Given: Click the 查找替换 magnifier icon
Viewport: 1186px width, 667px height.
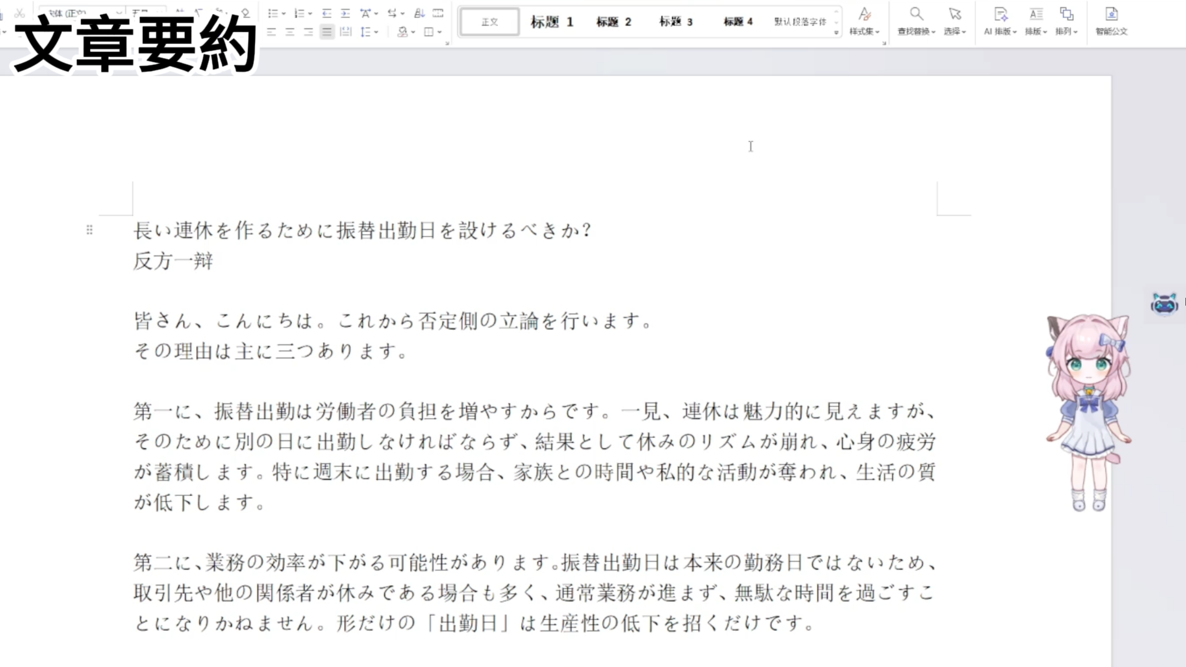Looking at the screenshot, I should click(916, 14).
